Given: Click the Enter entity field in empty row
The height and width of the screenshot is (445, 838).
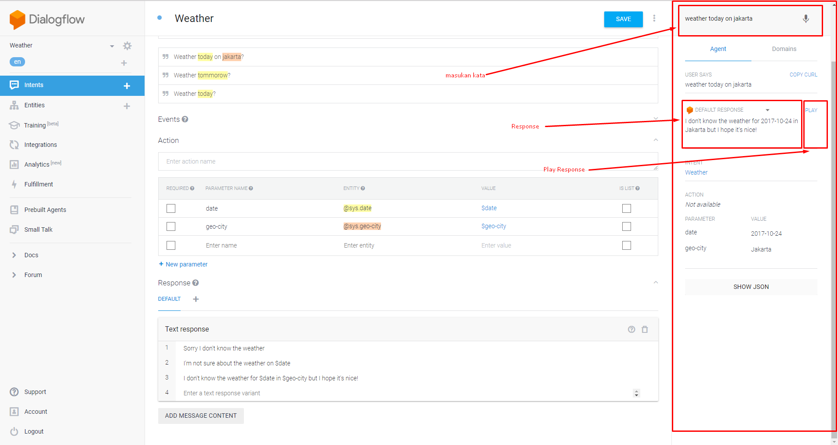Looking at the screenshot, I should [x=359, y=245].
